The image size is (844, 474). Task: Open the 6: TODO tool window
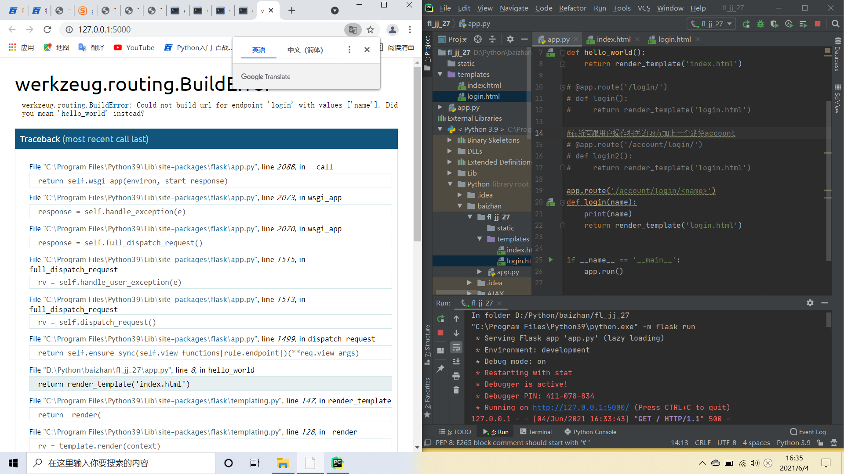tap(455, 432)
